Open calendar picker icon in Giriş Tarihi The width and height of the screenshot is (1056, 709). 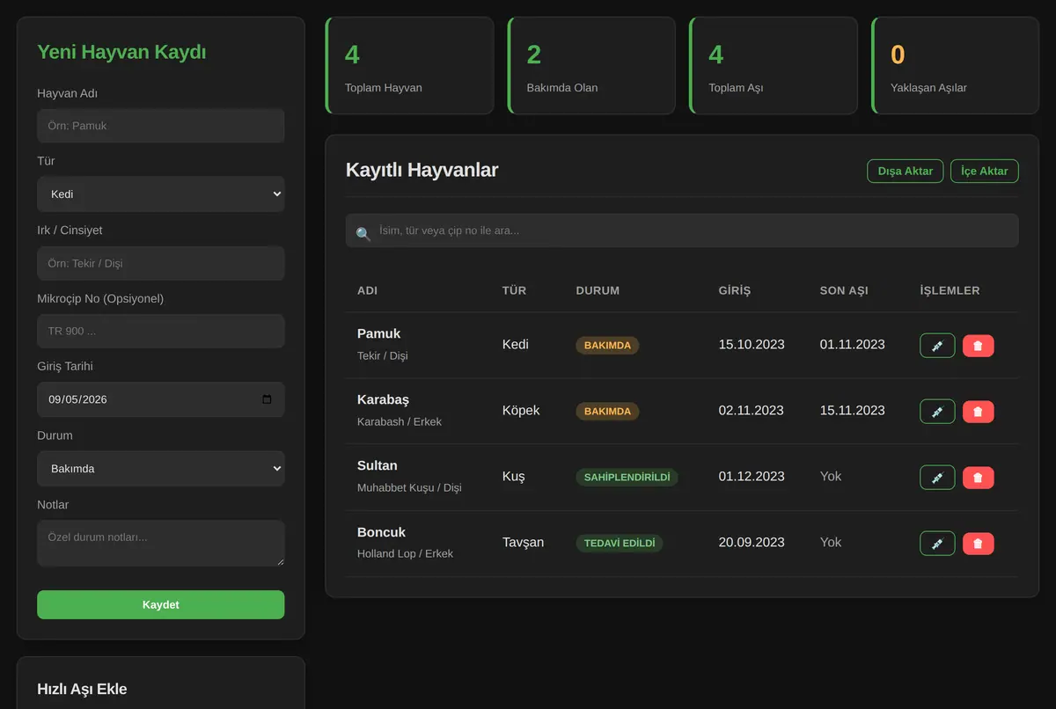[x=268, y=399]
